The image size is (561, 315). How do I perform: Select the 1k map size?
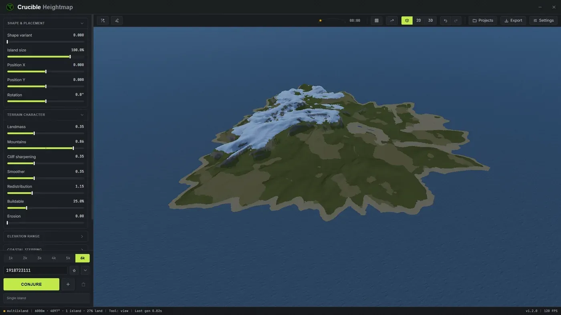[11, 258]
